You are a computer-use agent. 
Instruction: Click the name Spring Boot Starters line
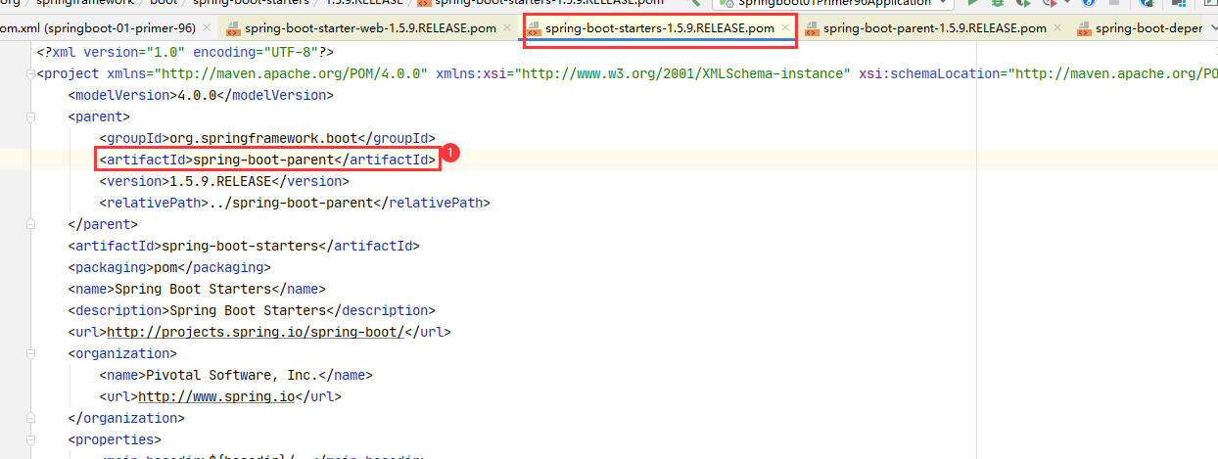197,289
